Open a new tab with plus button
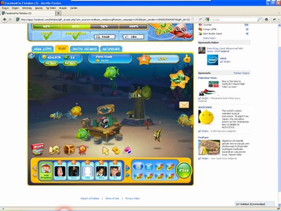Screen dimensions: 281x211 coord(58,13)
